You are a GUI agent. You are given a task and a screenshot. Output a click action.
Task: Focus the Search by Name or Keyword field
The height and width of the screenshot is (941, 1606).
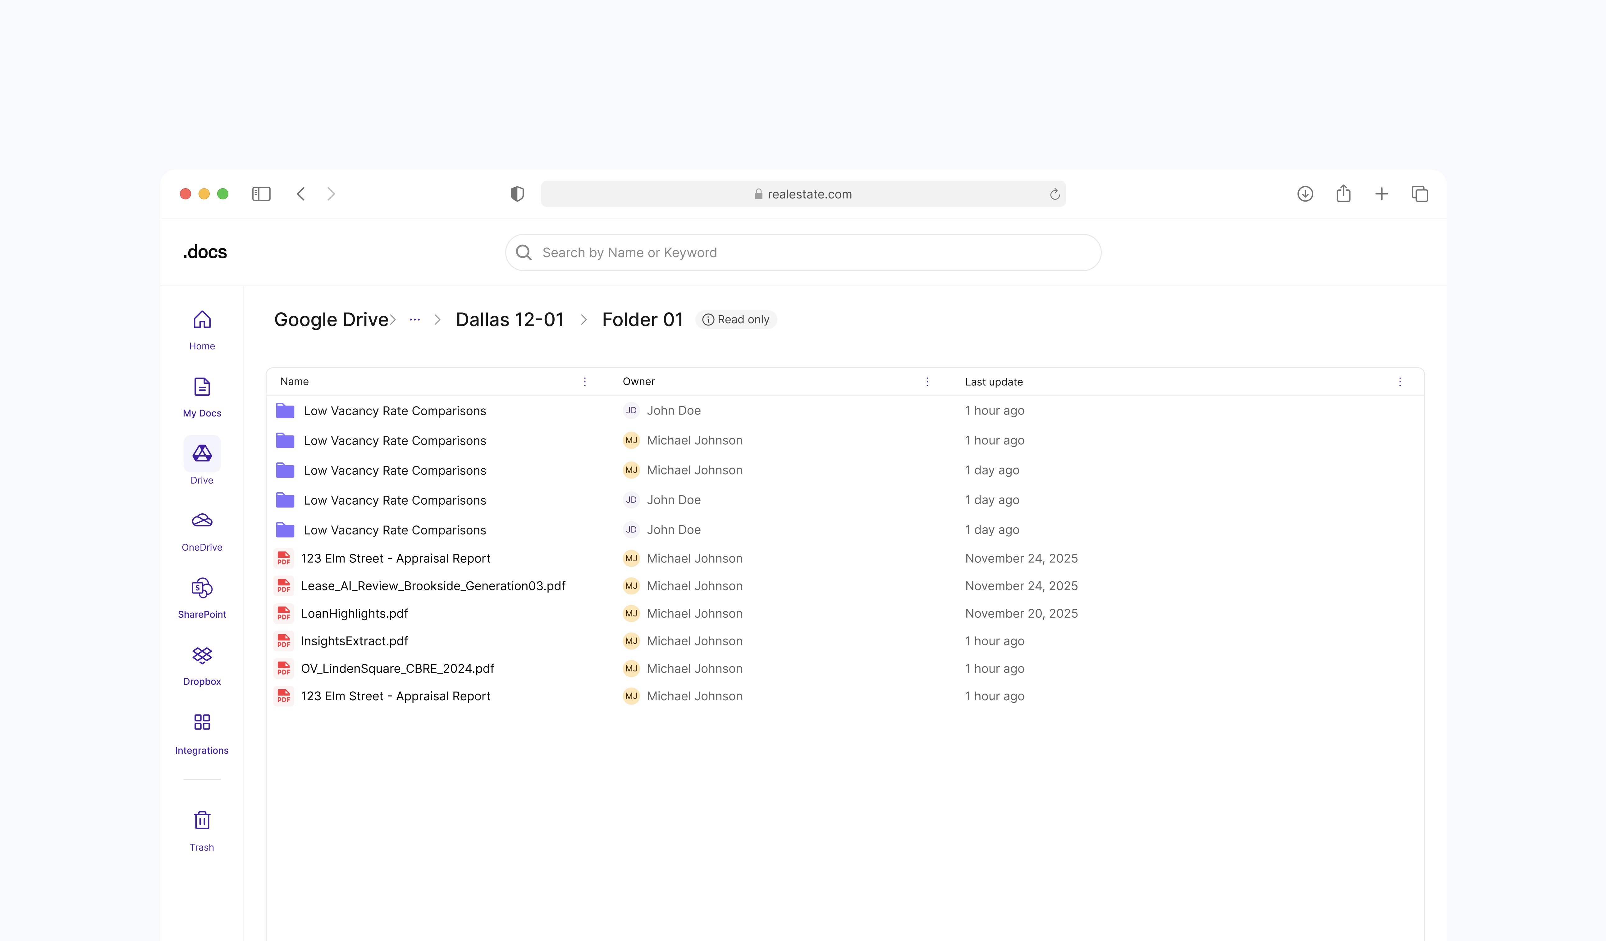point(803,253)
